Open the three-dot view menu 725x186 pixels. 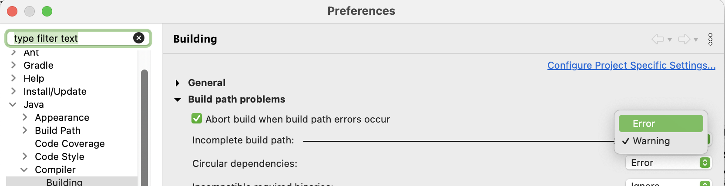click(x=710, y=39)
